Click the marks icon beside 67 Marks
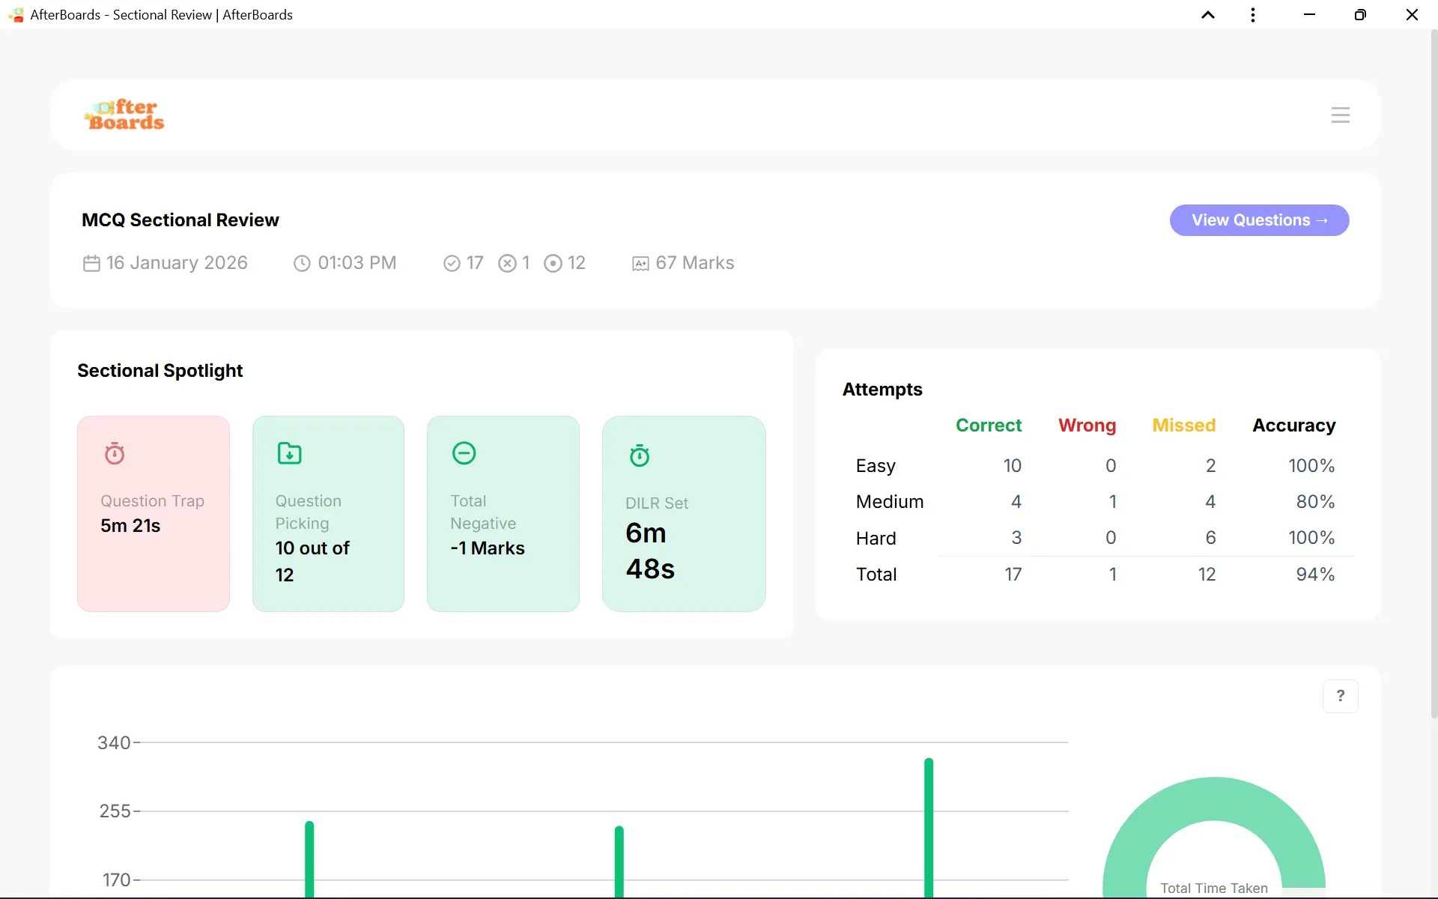The height and width of the screenshot is (899, 1438). 640,264
